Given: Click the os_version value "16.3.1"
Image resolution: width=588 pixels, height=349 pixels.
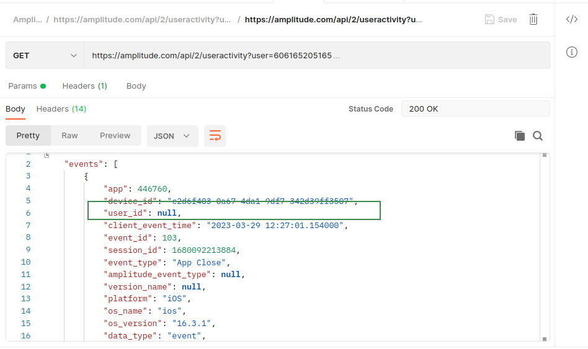Looking at the screenshot, I should 191,323.
